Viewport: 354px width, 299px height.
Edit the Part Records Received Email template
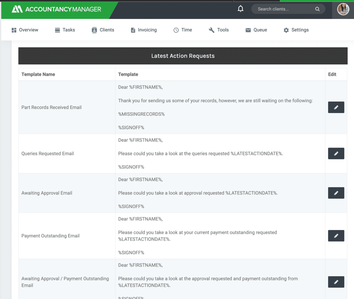click(x=336, y=107)
